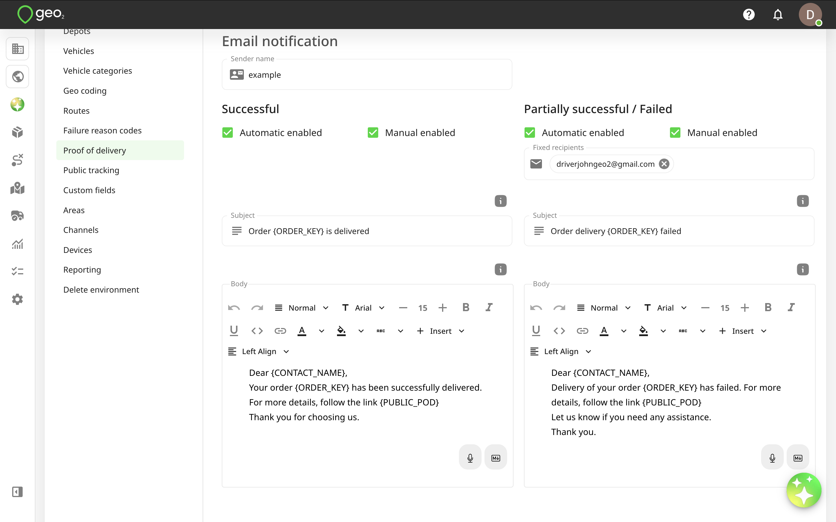Click info icon above Successful Subject
The height and width of the screenshot is (522, 836).
tap(500, 201)
